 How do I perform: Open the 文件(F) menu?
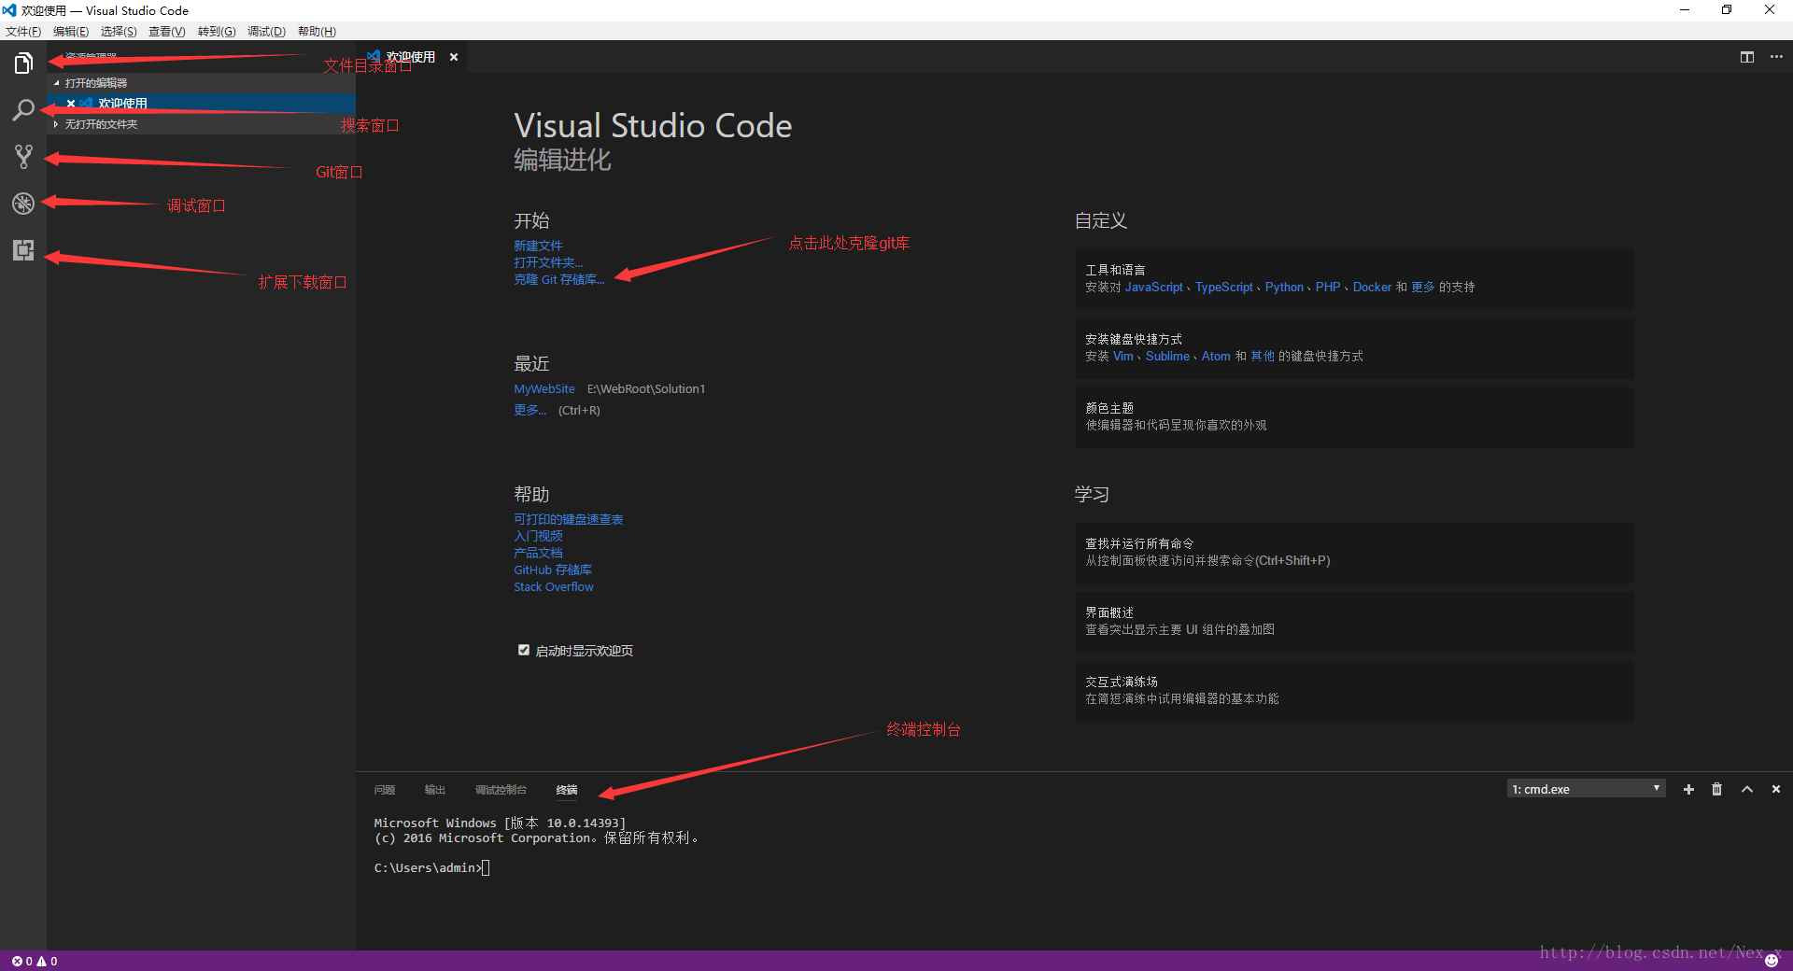tap(23, 32)
